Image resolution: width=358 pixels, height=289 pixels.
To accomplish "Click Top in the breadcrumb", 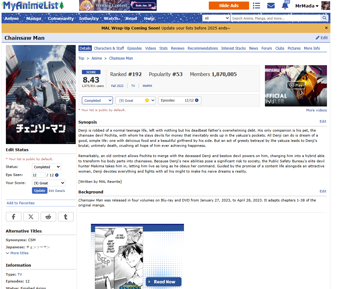I will coord(81,58).
